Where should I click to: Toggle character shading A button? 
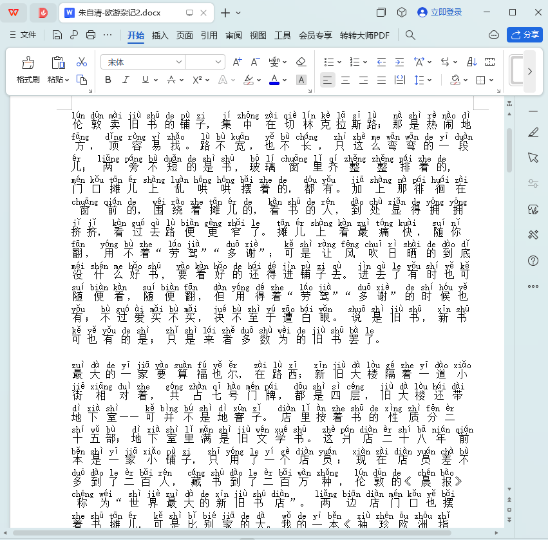pyautogui.click(x=301, y=80)
